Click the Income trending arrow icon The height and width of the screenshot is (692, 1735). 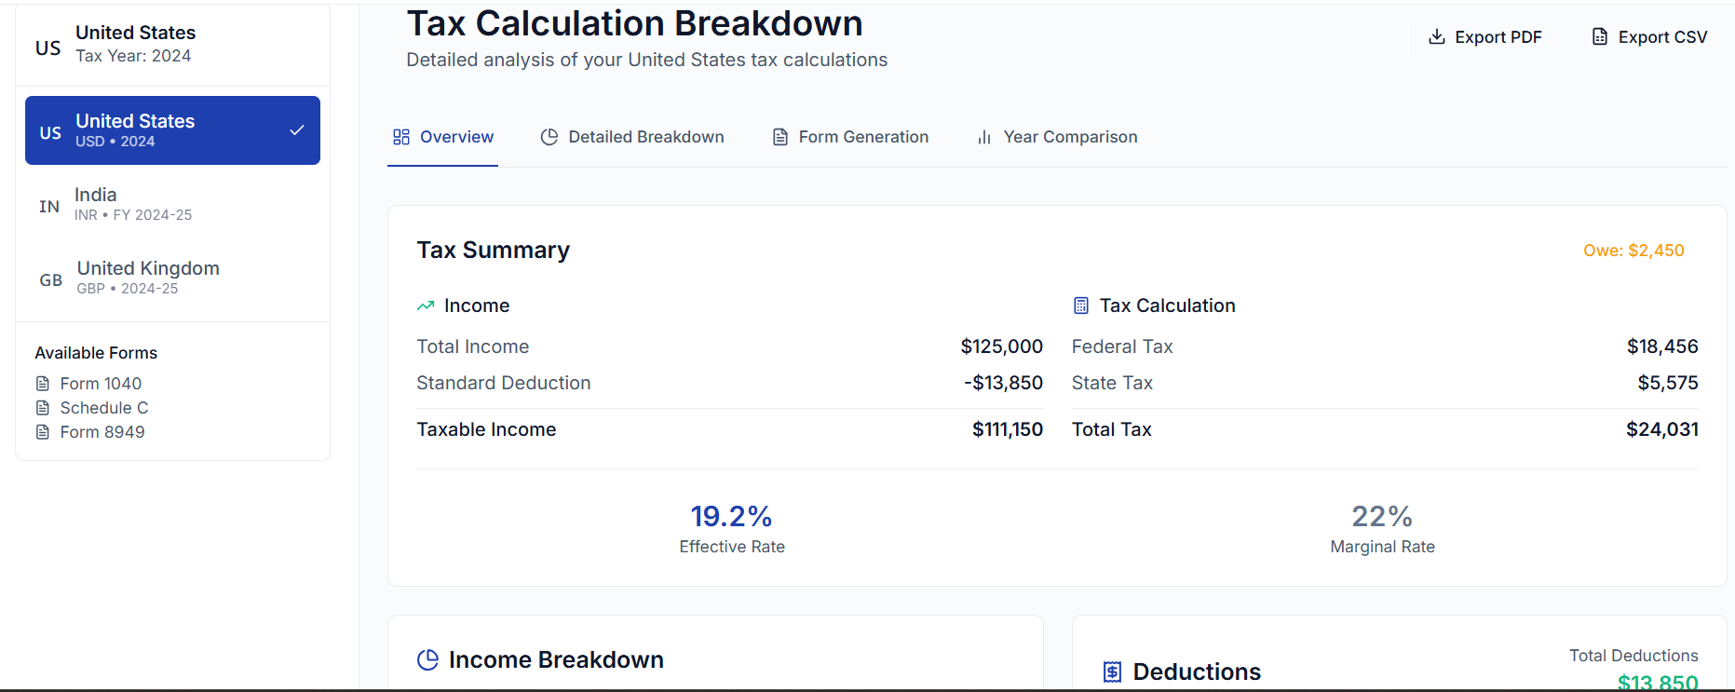(426, 305)
